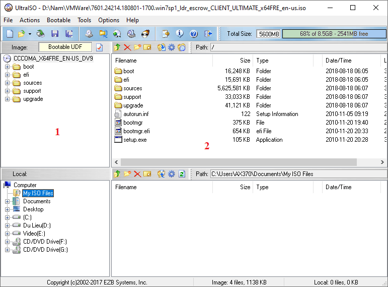Image resolution: width=388 pixels, height=287 pixels.
Task: Expand the sources folder in image tree
Action: 7,83
